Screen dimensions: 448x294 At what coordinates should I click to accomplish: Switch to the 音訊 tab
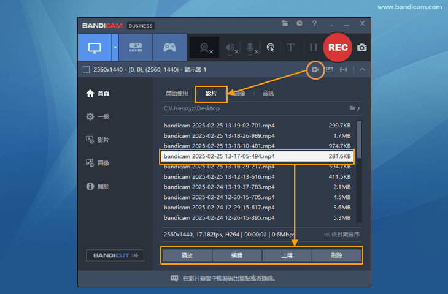pos(268,94)
